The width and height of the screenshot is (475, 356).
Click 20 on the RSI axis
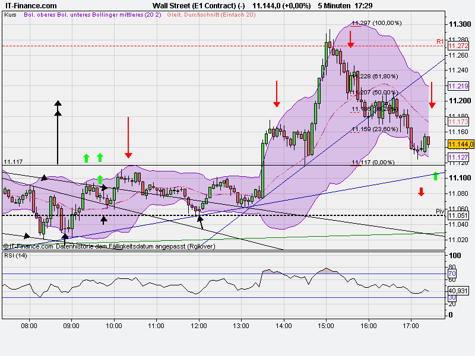[452, 304]
